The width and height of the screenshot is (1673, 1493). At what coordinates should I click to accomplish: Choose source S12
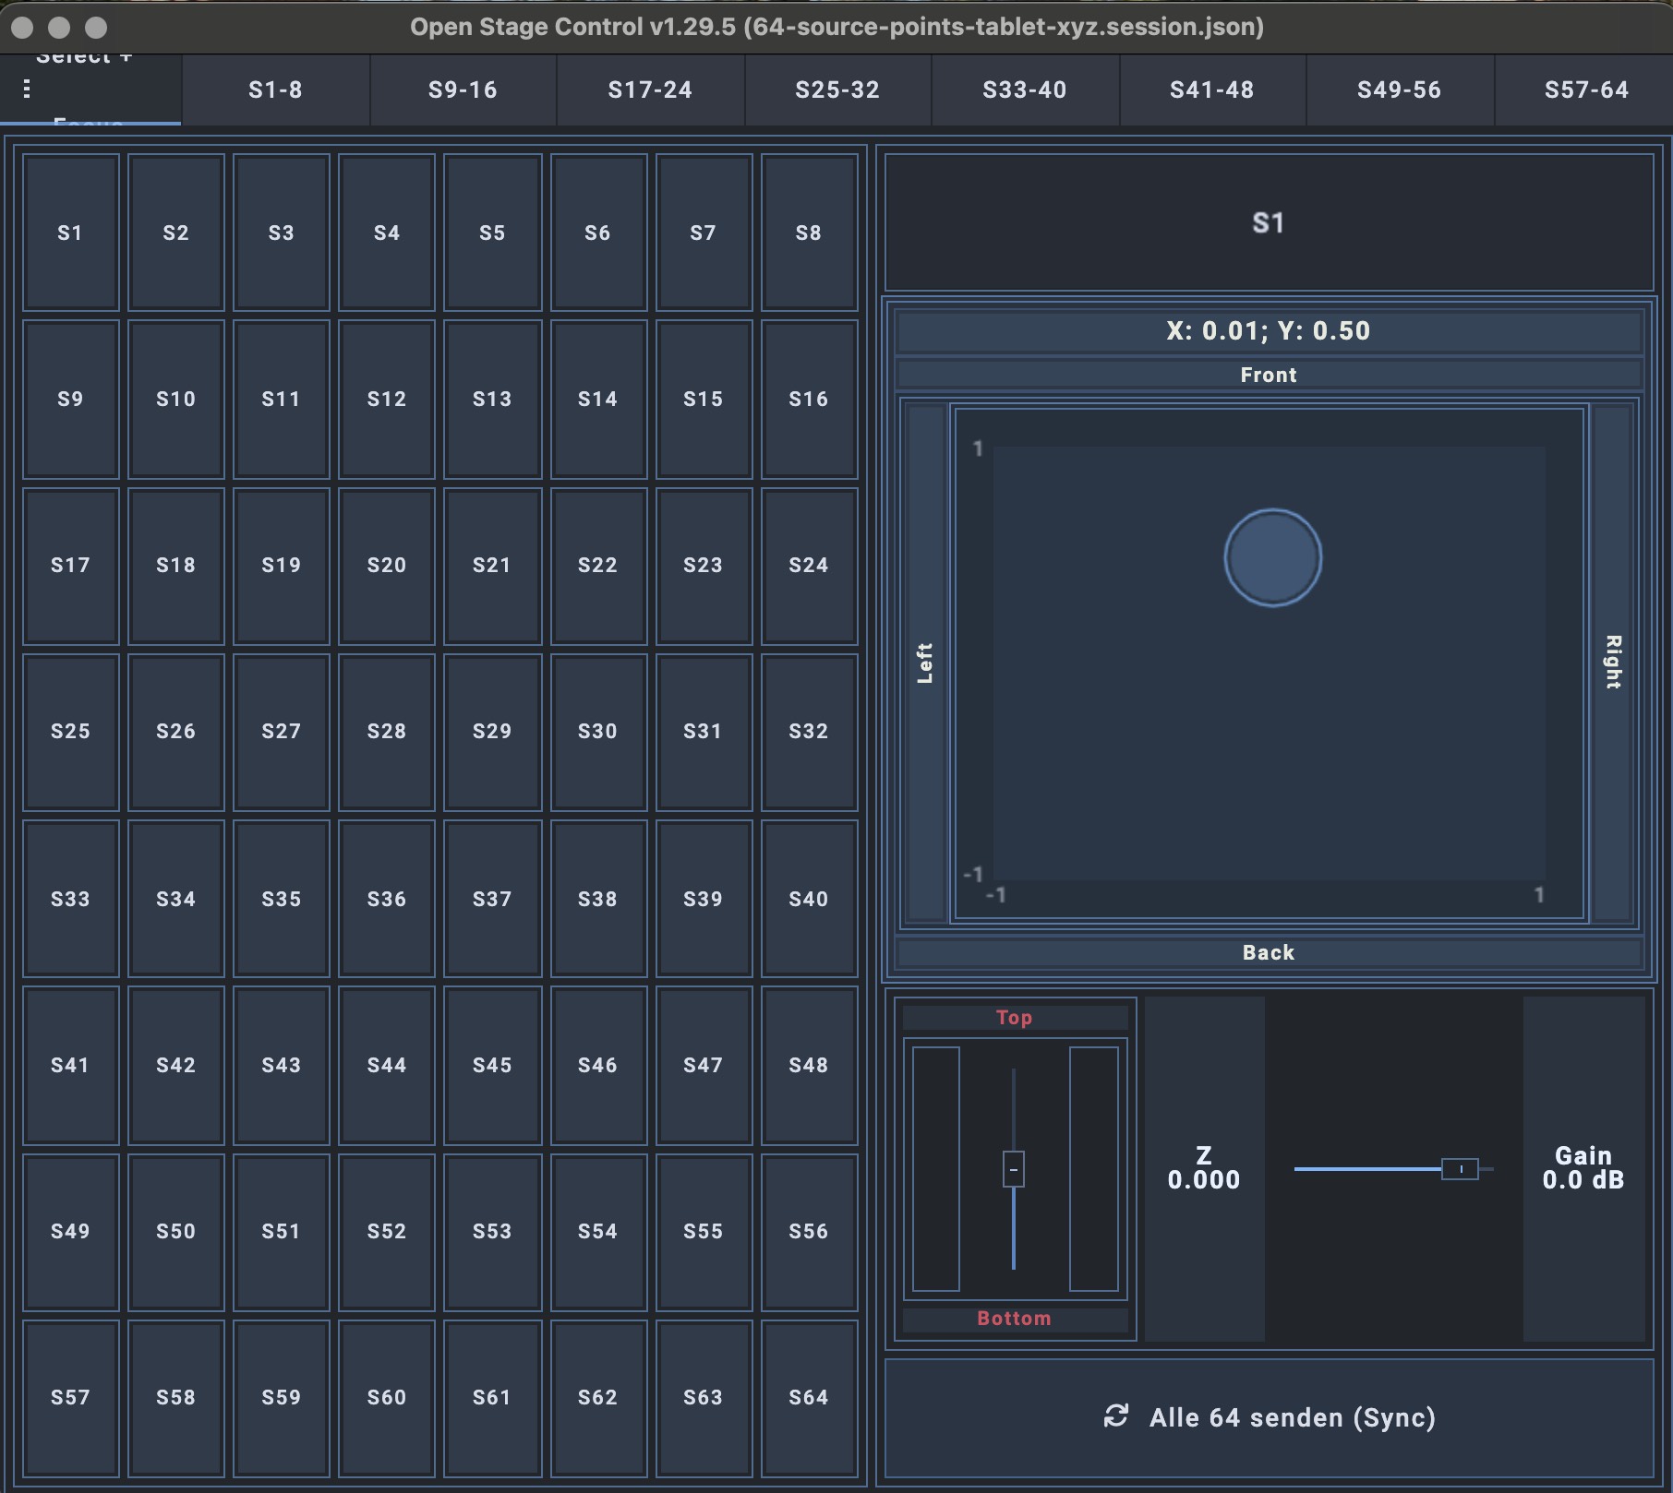[x=387, y=399]
